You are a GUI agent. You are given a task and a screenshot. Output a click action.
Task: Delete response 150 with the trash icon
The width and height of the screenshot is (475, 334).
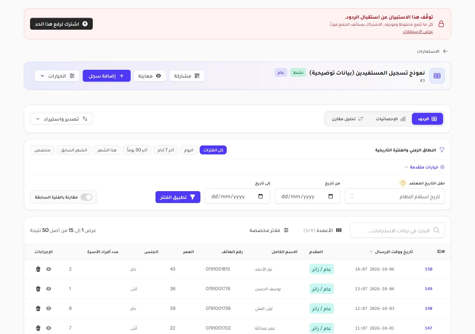click(38, 269)
